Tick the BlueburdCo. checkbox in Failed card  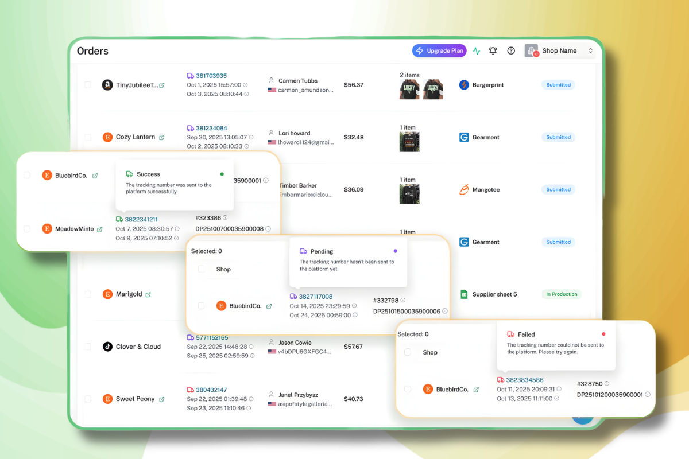click(408, 389)
